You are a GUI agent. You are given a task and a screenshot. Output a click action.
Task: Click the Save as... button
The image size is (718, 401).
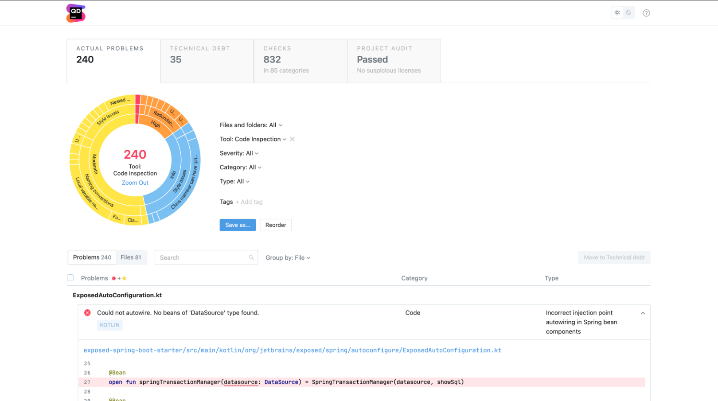pyautogui.click(x=238, y=225)
